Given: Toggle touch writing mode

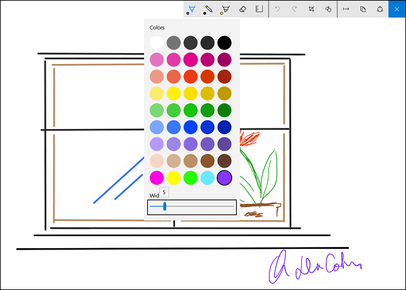Looking at the screenshot, I should tap(328, 9).
